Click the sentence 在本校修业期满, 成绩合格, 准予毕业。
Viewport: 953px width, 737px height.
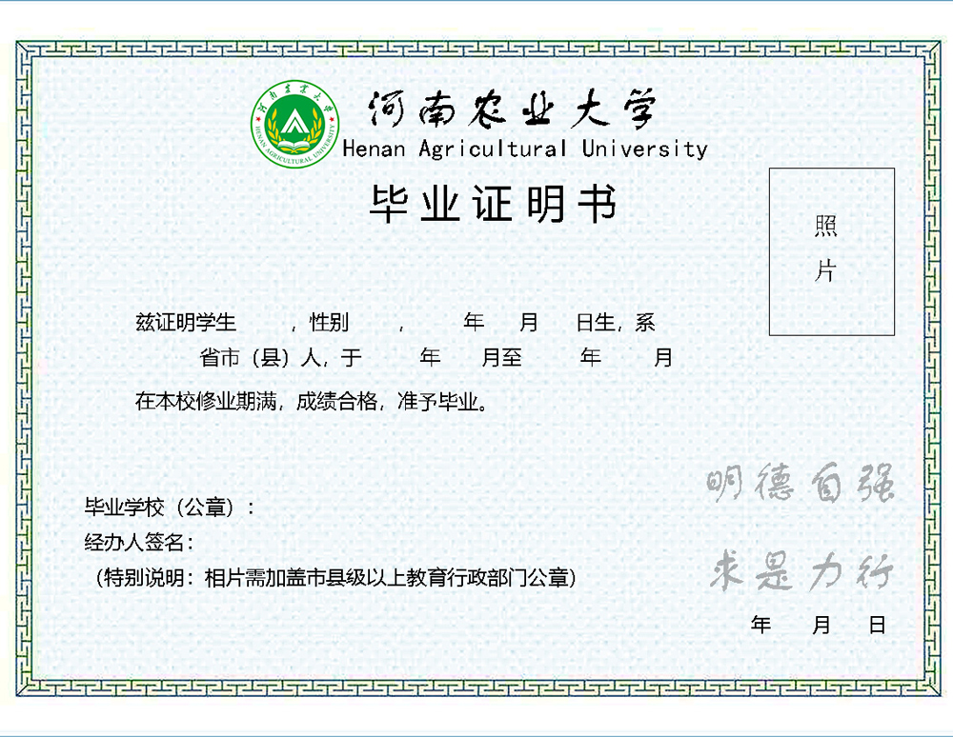[x=312, y=401]
